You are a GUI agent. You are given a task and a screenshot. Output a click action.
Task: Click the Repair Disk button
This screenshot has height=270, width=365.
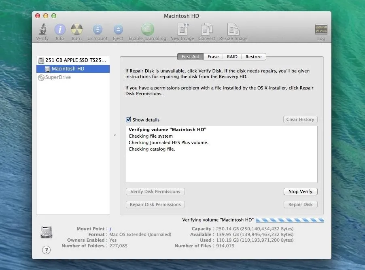(301, 204)
